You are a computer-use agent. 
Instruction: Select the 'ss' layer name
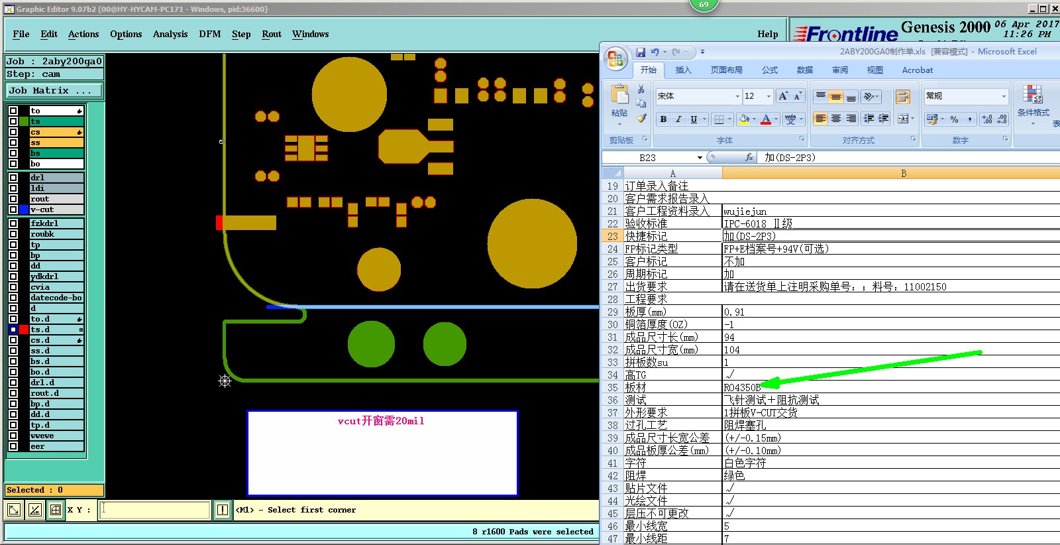56,143
